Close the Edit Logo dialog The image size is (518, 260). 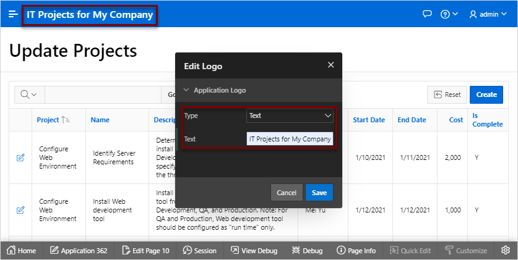click(330, 65)
